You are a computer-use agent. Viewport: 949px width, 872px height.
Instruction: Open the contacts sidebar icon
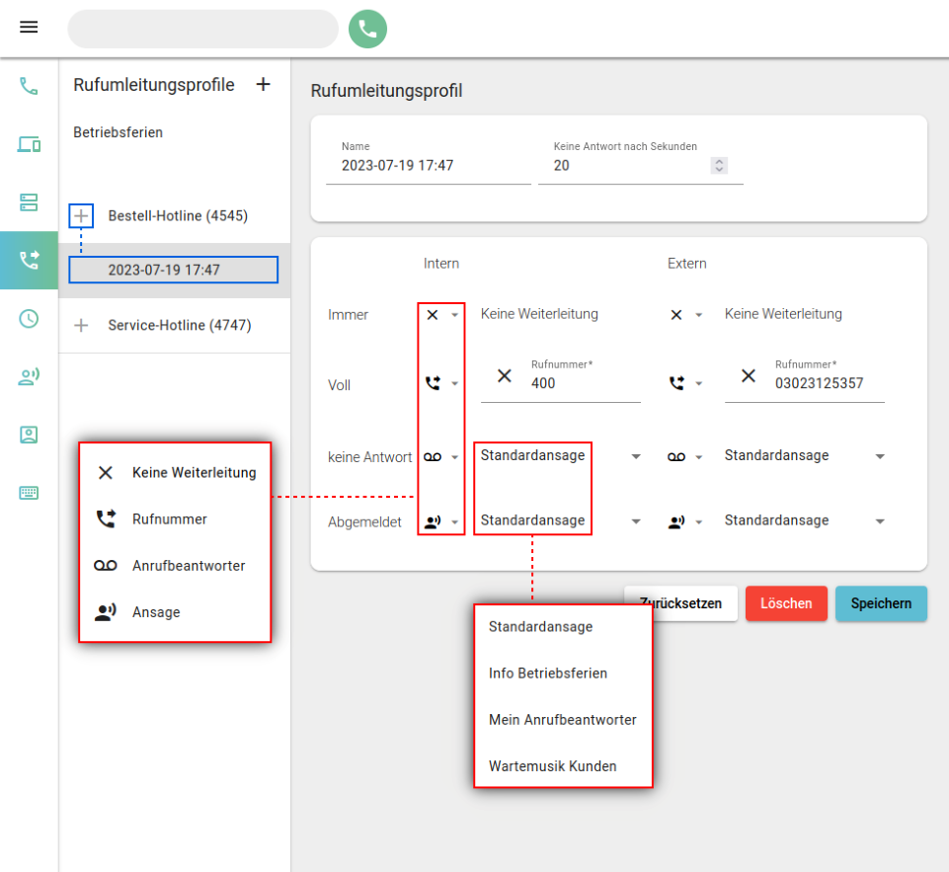[x=29, y=435]
